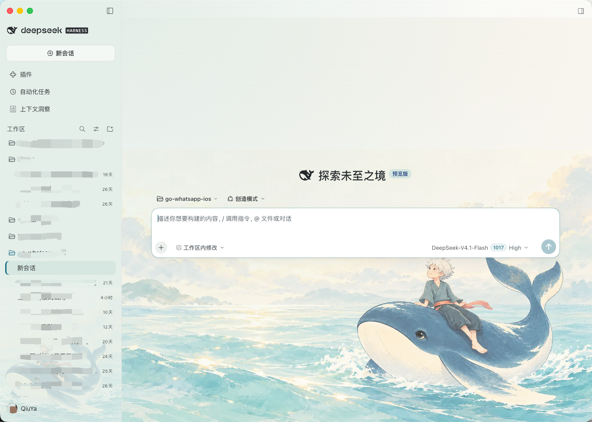592x422 pixels.
Task: Open the conversation dated 4小时
Action: [x=61, y=297]
